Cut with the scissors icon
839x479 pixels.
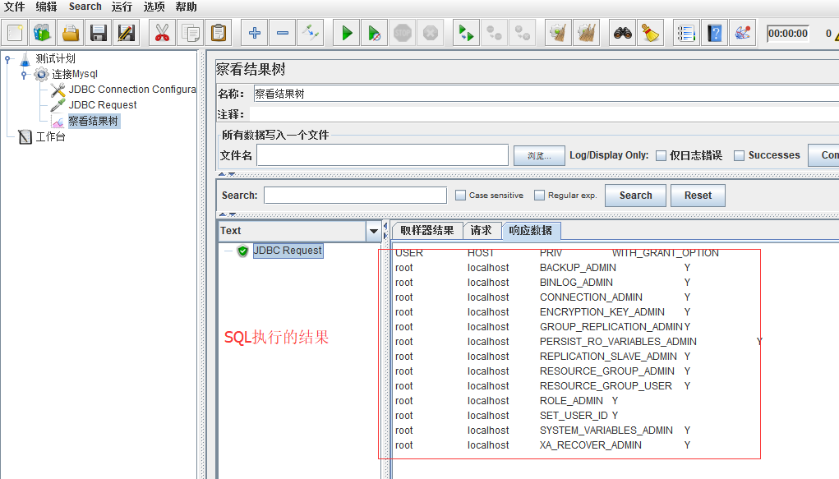pos(162,33)
